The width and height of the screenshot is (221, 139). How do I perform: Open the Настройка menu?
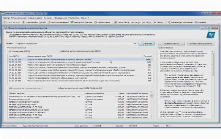pos(74,18)
